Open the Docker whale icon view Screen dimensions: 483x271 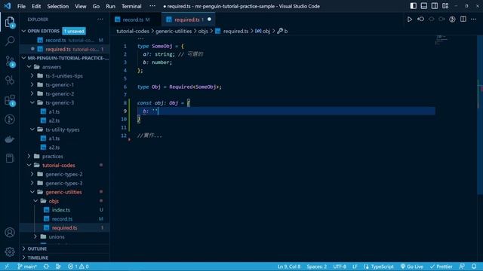tap(10, 139)
